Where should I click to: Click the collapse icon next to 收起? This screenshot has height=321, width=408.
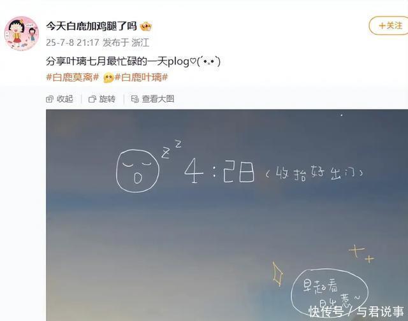click(x=50, y=99)
